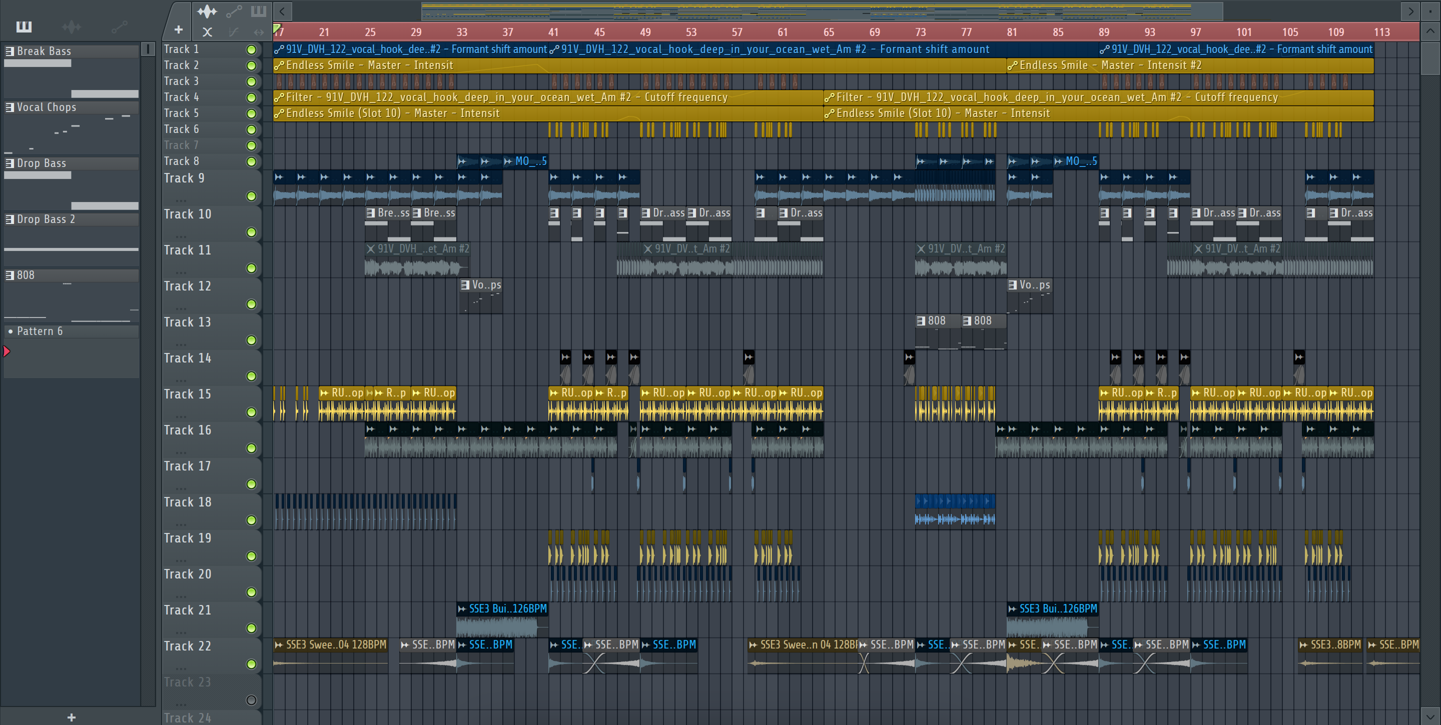The height and width of the screenshot is (725, 1441).
Task: Click the crossfade X icon in toolbar
Action: coord(207,32)
